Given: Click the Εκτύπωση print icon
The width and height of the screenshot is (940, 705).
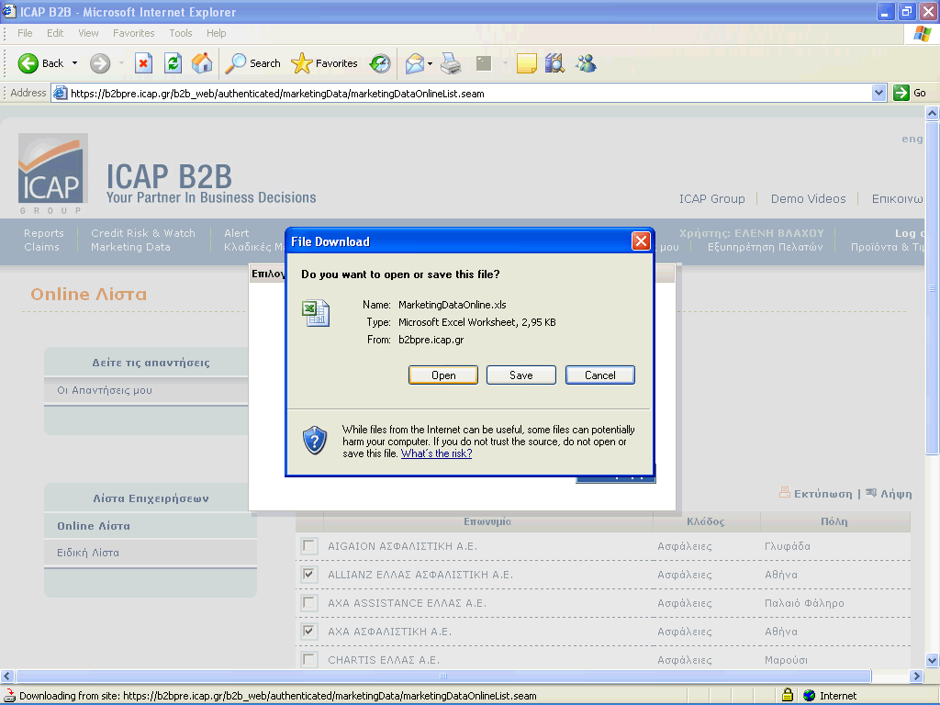Looking at the screenshot, I should tap(784, 493).
